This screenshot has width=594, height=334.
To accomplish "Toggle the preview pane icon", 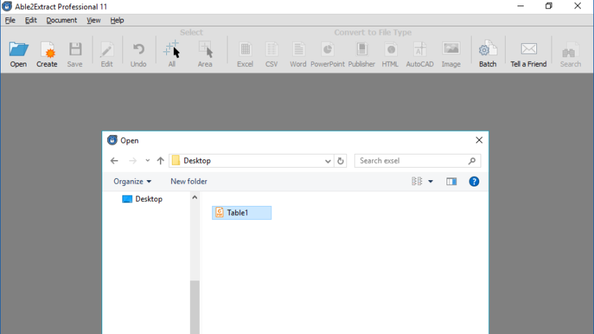I will [451, 182].
